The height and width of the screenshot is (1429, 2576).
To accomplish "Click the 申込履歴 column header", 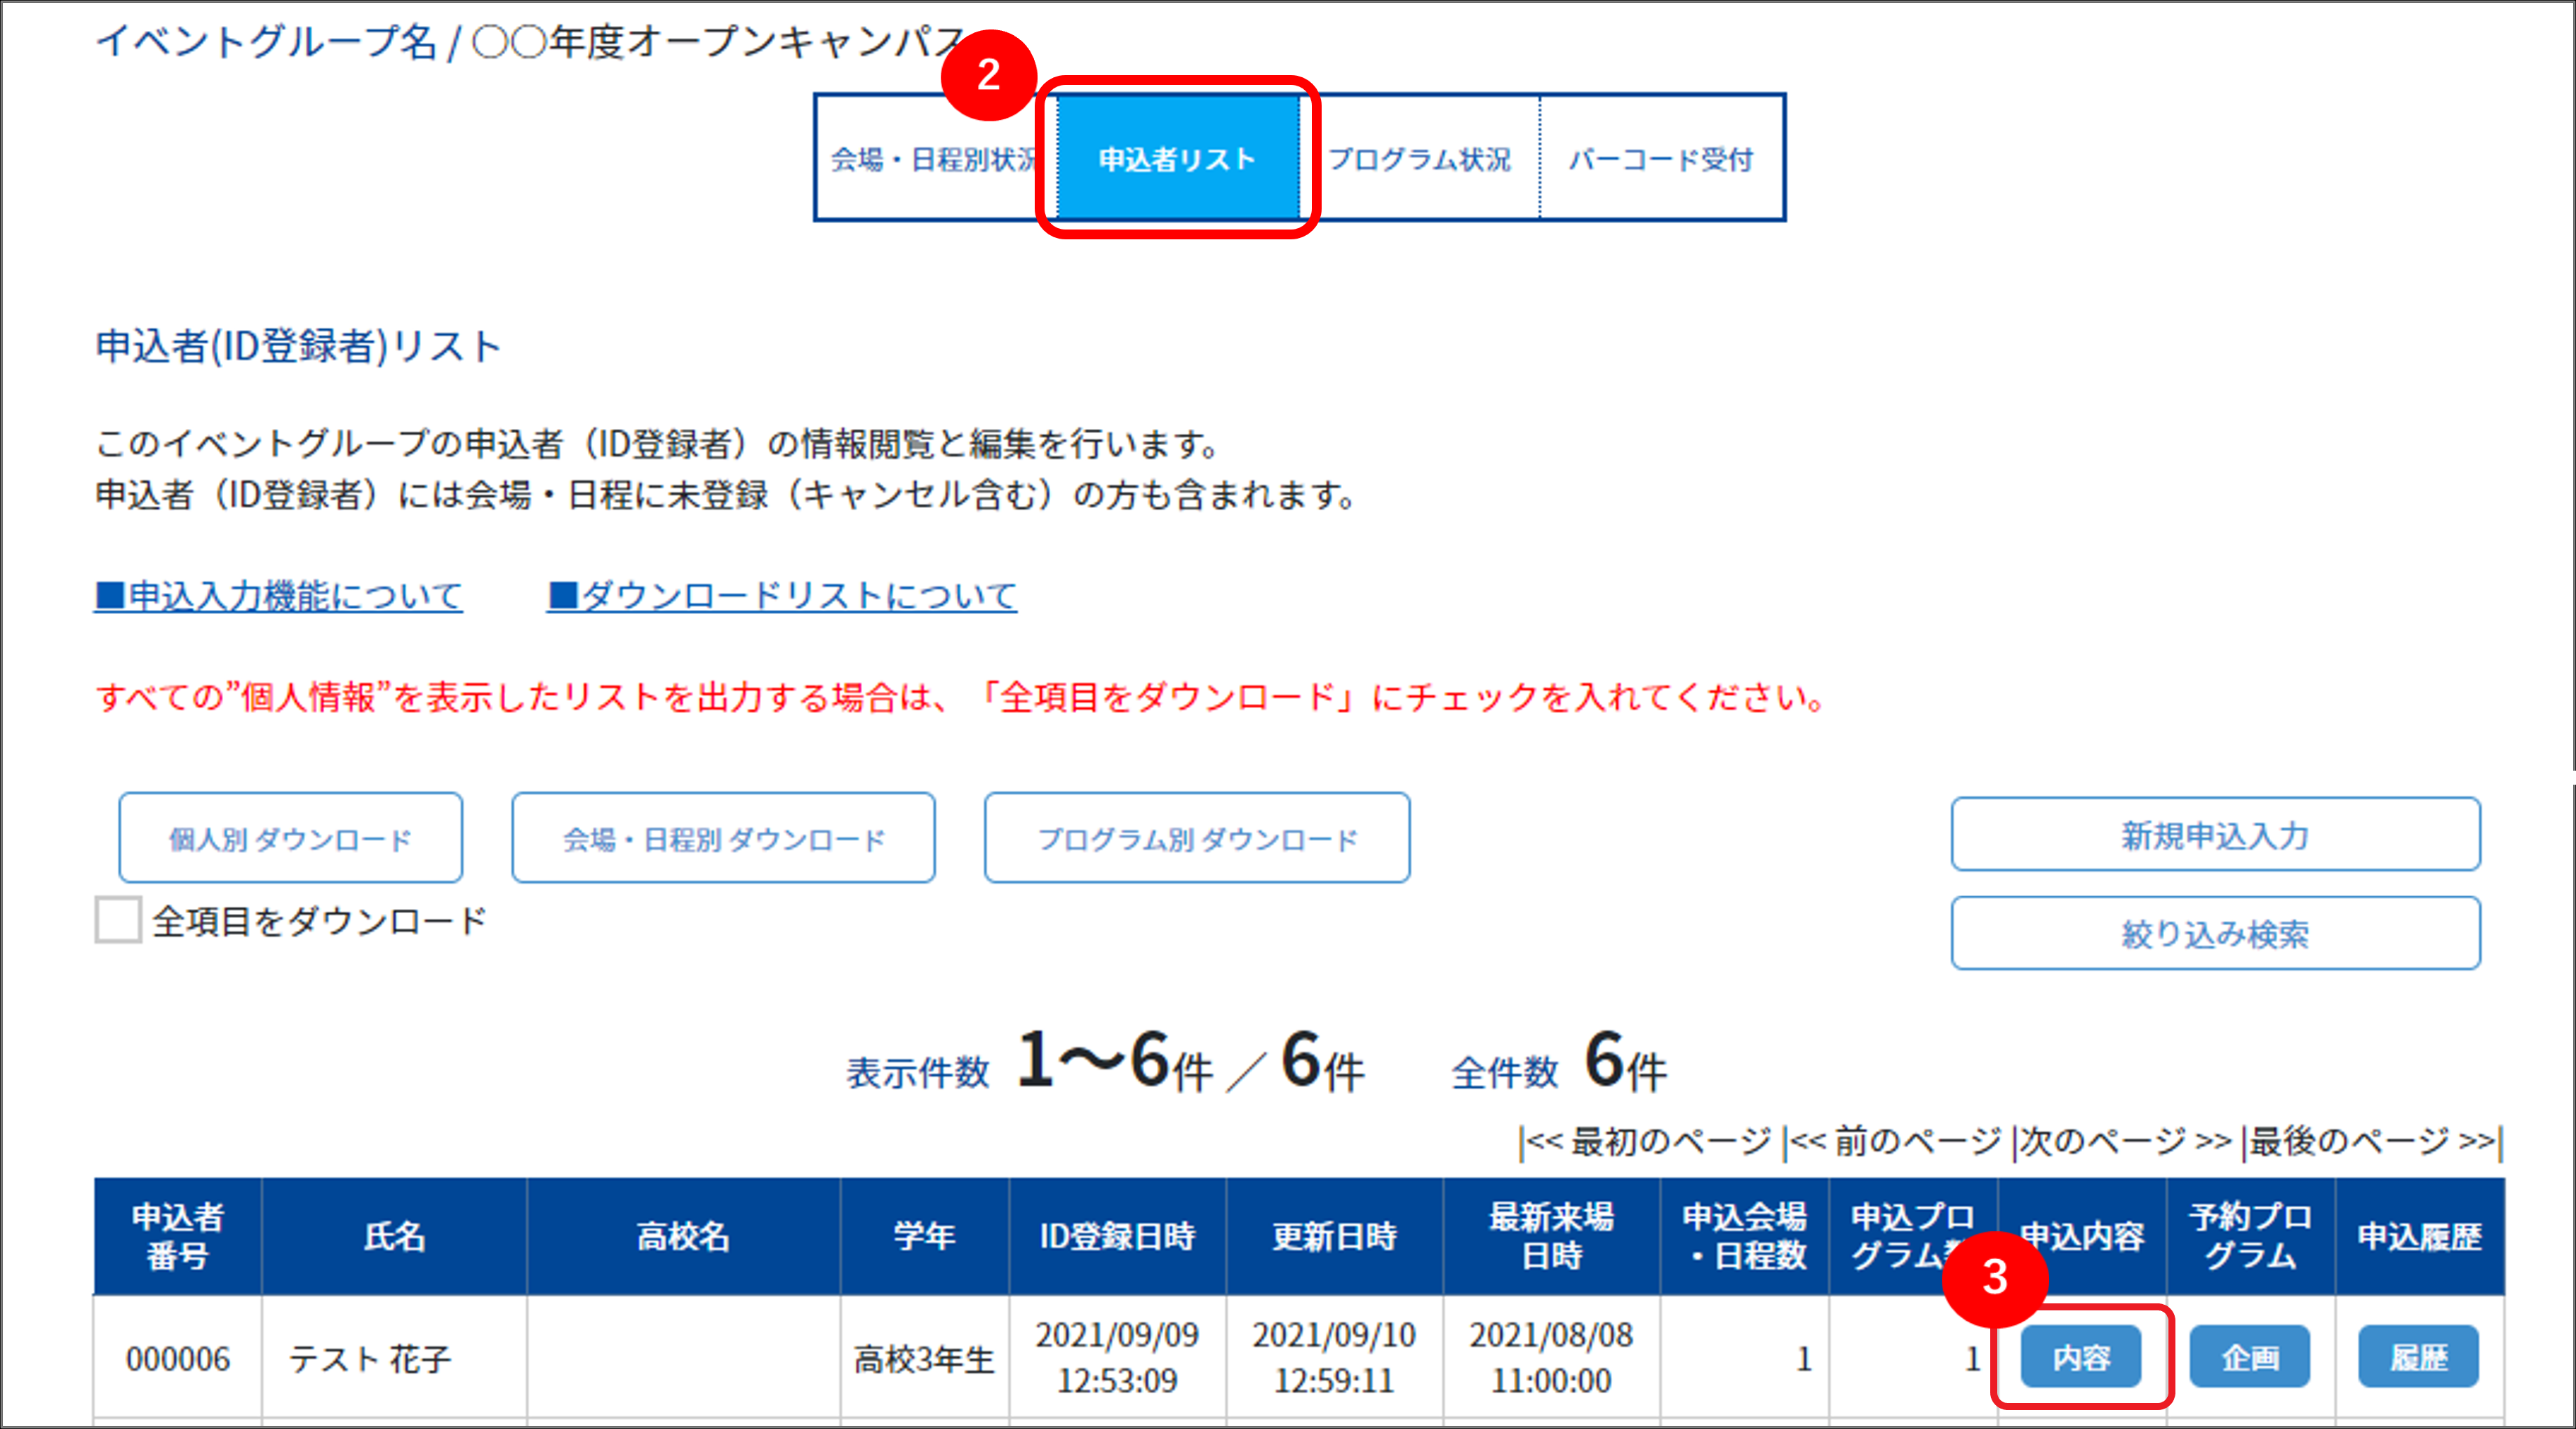I will [x=2419, y=1236].
